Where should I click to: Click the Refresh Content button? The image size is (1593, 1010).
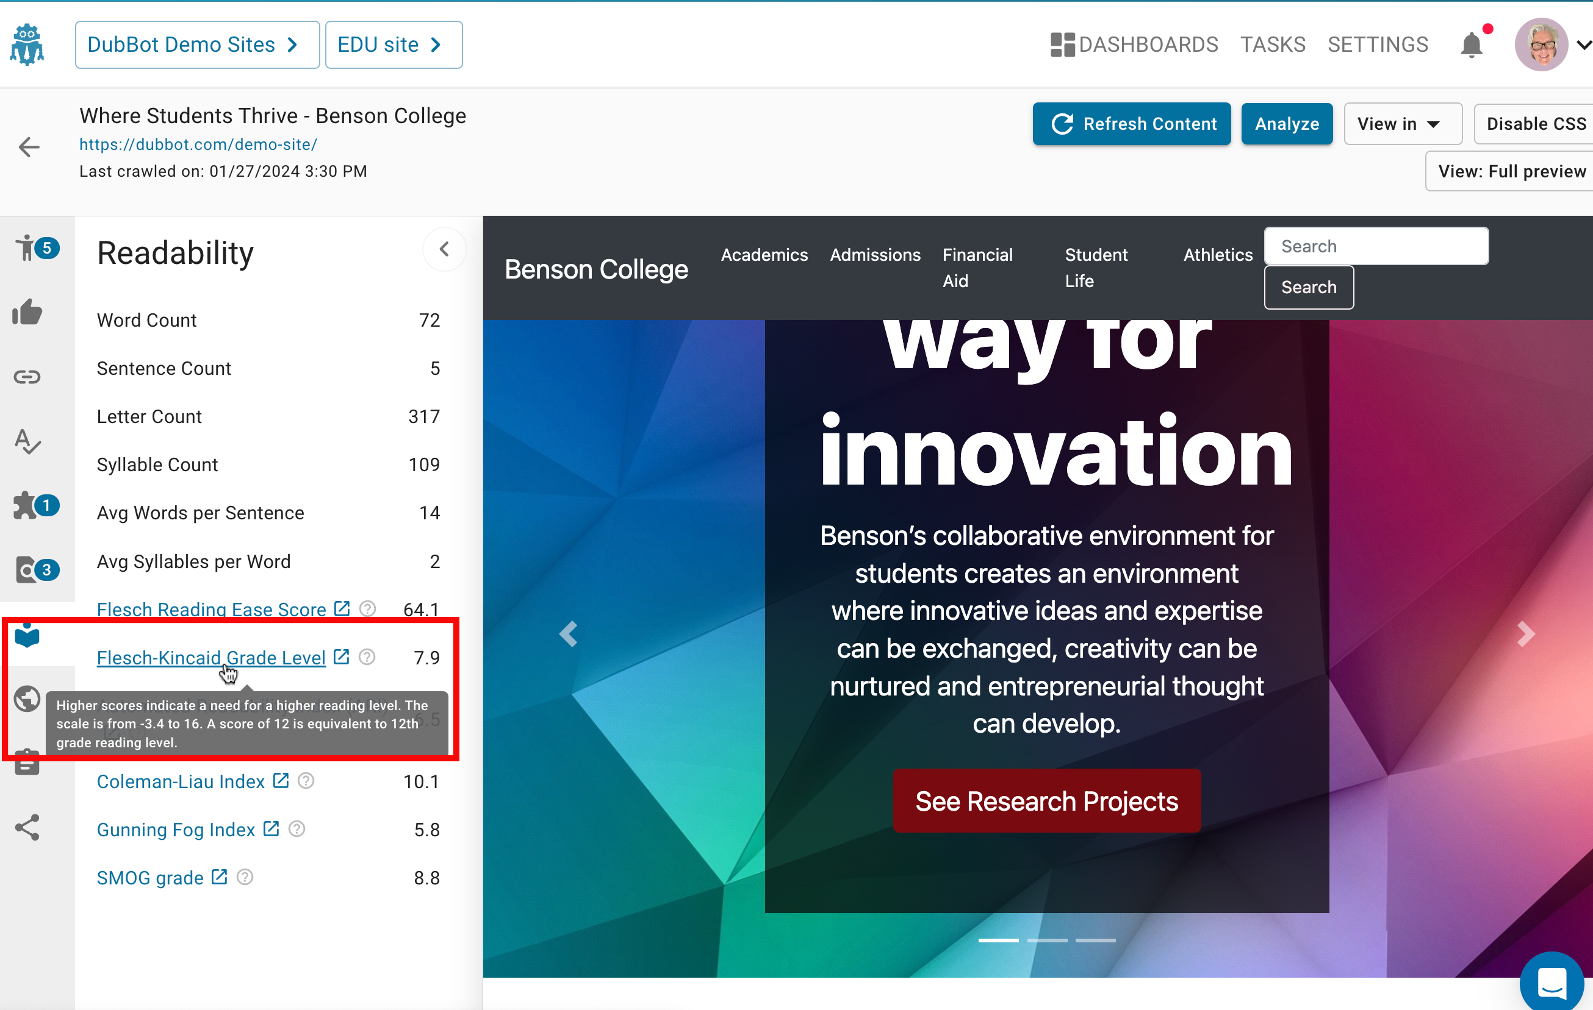(1131, 124)
